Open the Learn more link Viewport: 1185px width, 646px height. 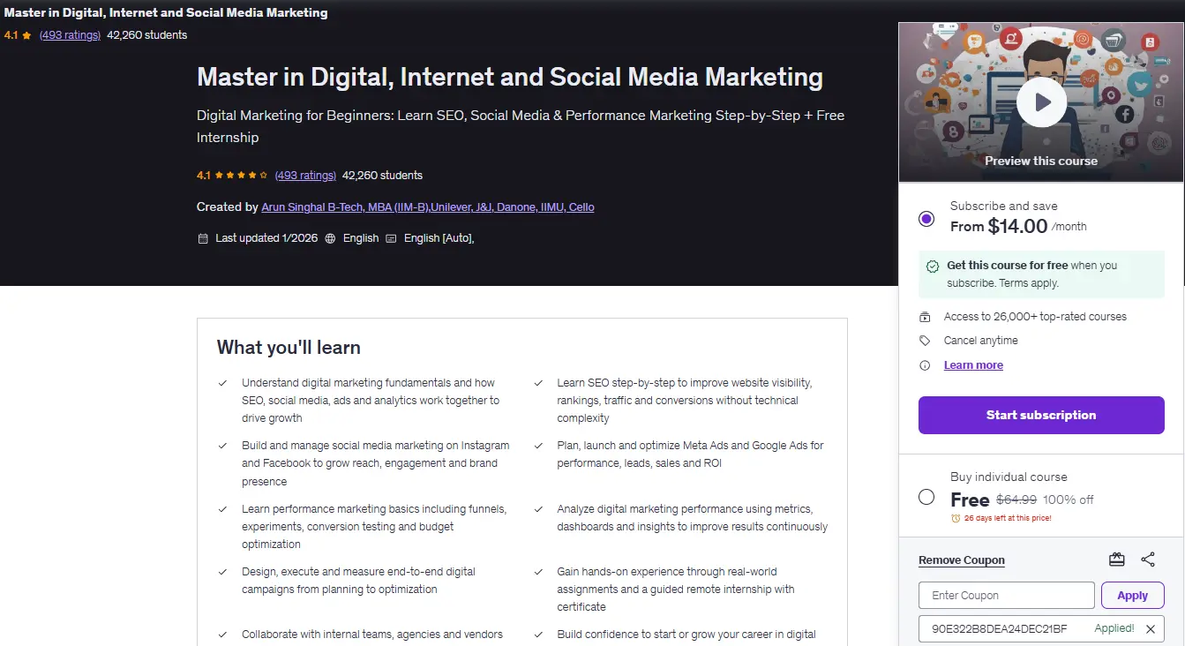(x=973, y=365)
